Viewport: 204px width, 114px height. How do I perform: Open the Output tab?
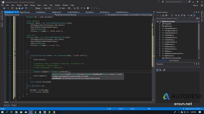click(x=14, y=105)
